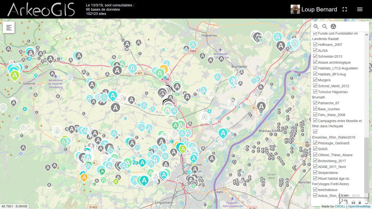
Task: Click the '5 km' scale bar label
Action: pos(344,196)
